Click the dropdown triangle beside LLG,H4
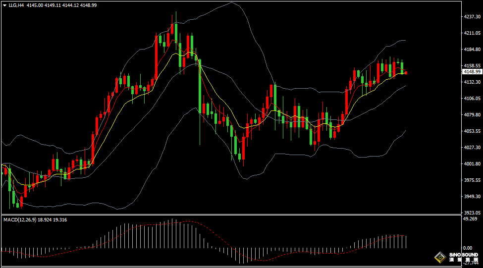The image size is (483, 268). click(4, 5)
